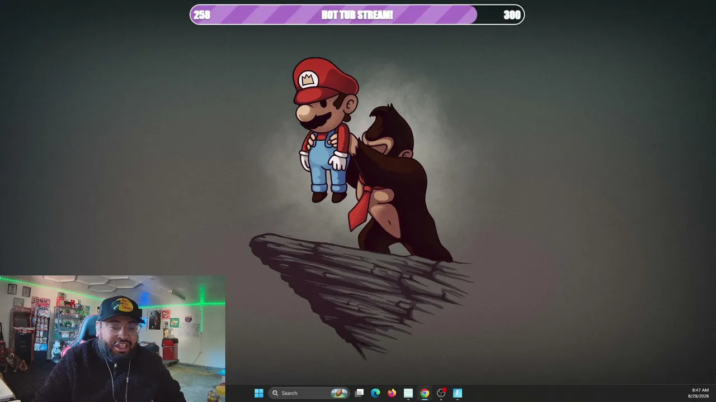The image size is (716, 402).
Task: Open OBS Studio from the taskbar
Action: click(441, 393)
